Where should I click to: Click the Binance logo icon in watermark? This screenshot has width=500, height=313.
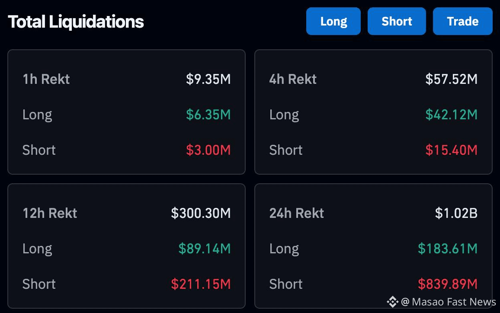(x=393, y=301)
